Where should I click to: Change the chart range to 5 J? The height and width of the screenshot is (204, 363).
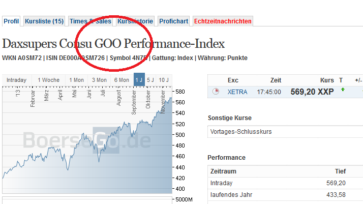[x=150, y=80]
